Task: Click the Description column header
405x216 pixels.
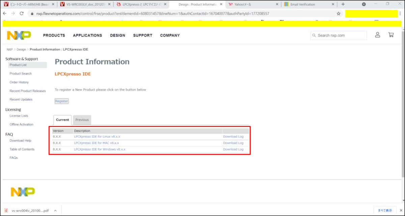Action: click(x=82, y=131)
